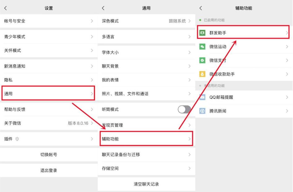Open 发现页管理

(x=146, y=125)
